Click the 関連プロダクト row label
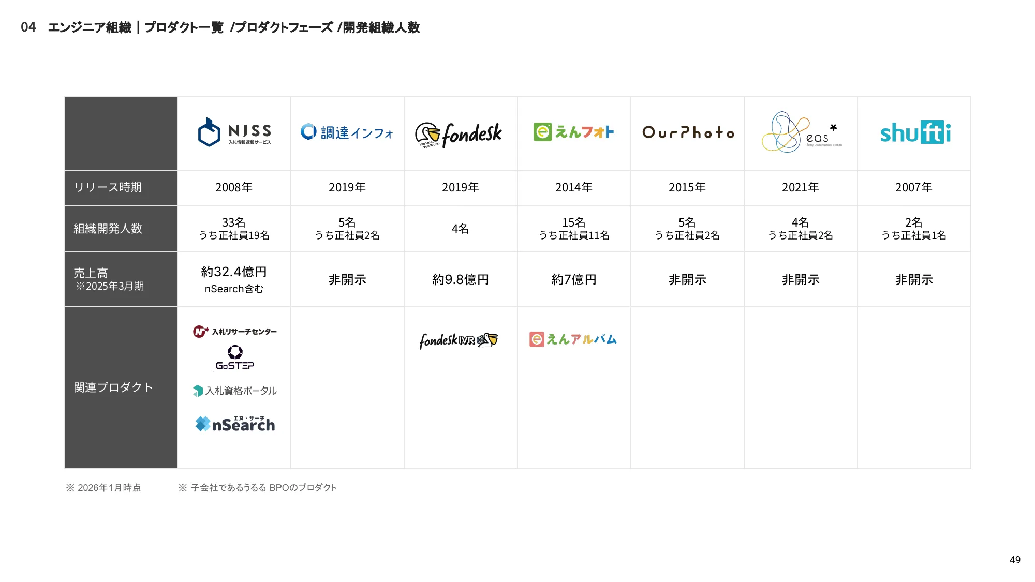Image resolution: width=1035 pixels, height=582 pixels. (x=113, y=386)
